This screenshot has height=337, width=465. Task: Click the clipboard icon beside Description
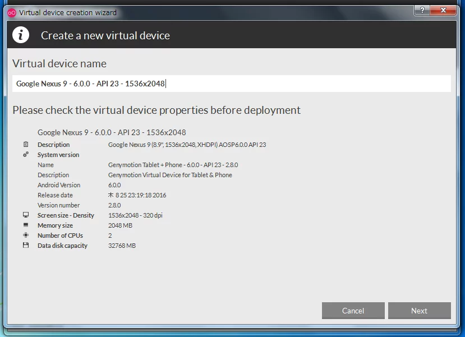[26, 145]
